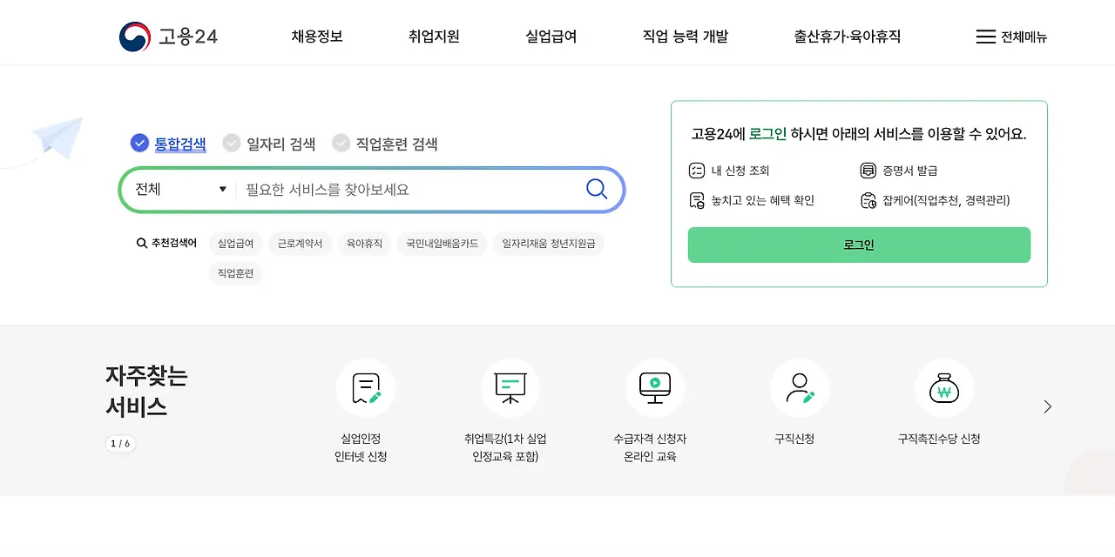Click the 추천검색어 magnifier icon

tap(142, 244)
